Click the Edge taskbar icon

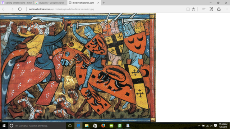point(78,126)
